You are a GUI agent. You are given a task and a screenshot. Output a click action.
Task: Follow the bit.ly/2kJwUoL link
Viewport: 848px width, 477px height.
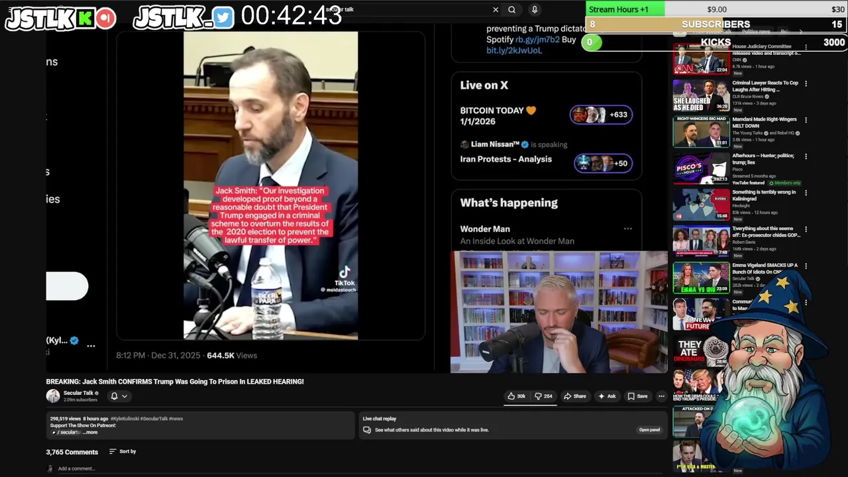click(514, 50)
